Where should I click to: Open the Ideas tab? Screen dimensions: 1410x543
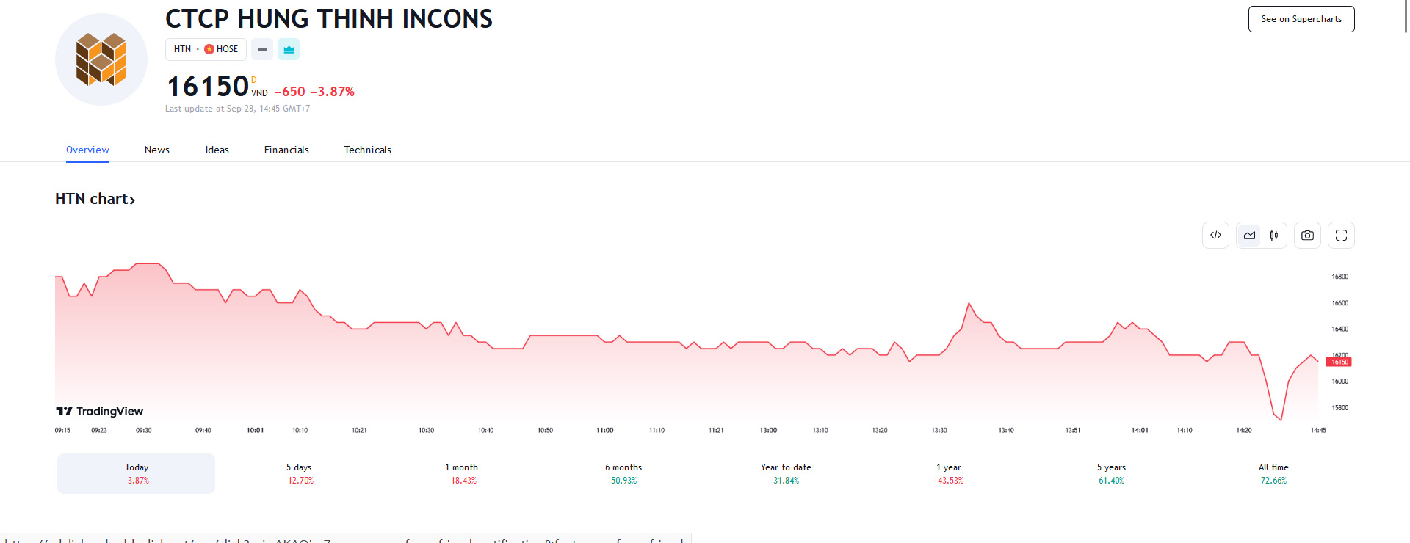[217, 150]
